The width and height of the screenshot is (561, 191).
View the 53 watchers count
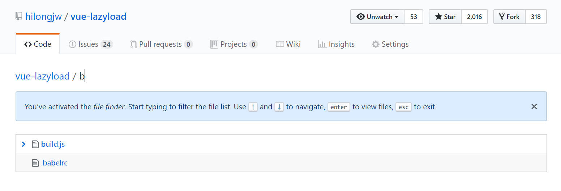[414, 17]
